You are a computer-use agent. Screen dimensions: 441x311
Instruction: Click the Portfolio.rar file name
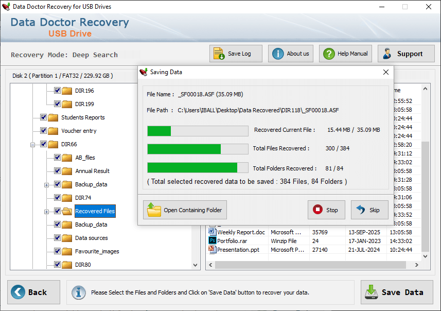click(x=232, y=241)
